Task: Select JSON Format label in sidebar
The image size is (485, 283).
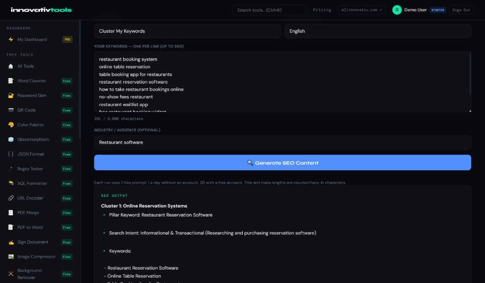Action: (x=31, y=154)
